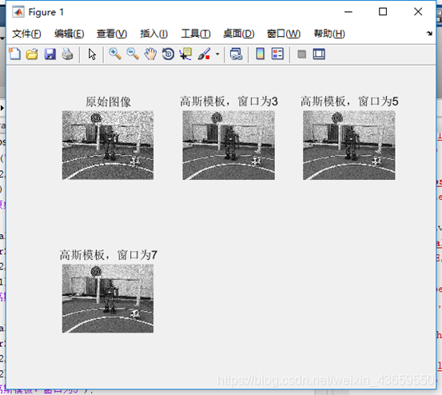Screen dimensions: 442x395
Task: Open the 插入(I) menu
Action: pos(154,34)
